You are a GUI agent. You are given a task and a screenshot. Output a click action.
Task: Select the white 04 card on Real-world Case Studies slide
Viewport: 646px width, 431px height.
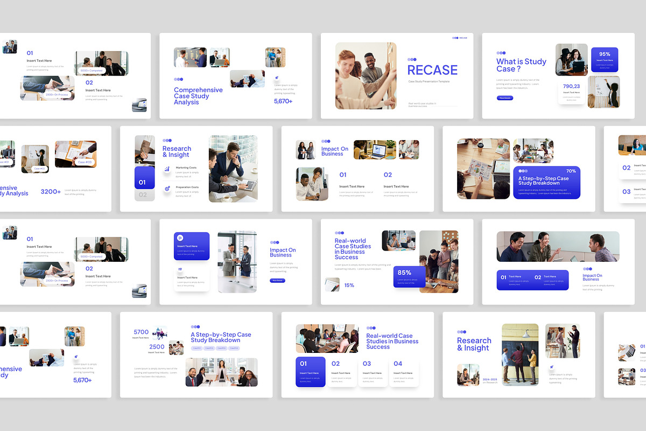404,372
